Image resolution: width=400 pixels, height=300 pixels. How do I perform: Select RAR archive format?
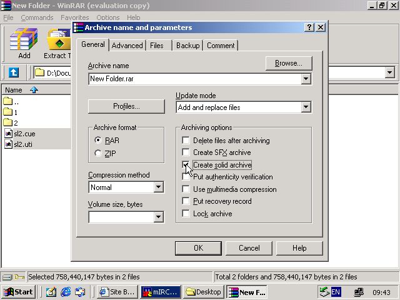(98, 140)
